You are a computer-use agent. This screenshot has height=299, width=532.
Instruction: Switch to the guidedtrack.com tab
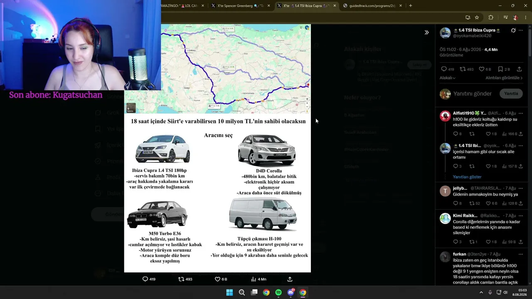pyautogui.click(x=372, y=6)
